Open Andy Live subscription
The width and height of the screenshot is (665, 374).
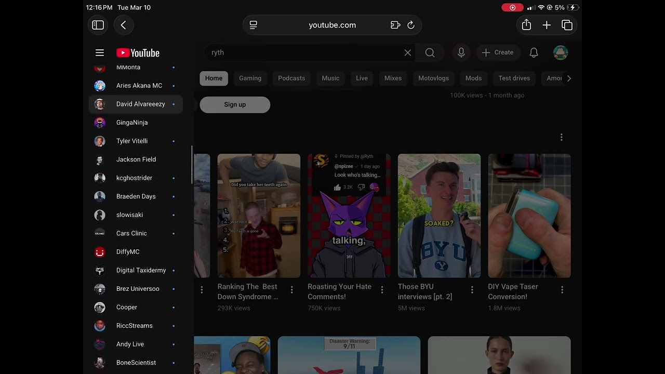(x=136, y=344)
